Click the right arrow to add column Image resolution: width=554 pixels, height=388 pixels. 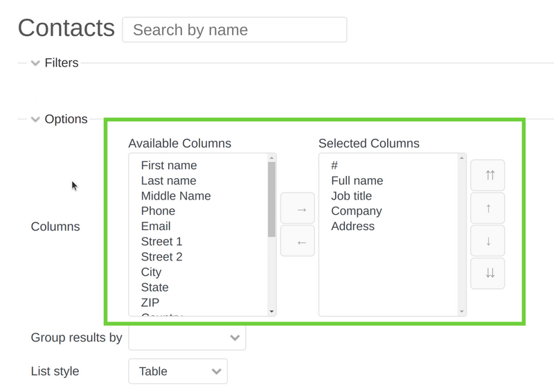297,209
